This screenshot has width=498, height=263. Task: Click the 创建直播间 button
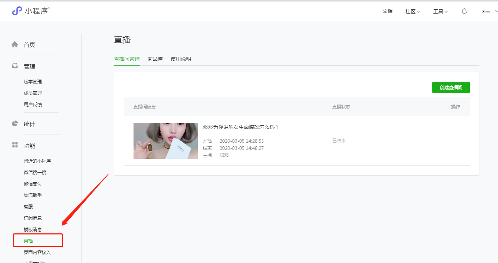point(451,87)
